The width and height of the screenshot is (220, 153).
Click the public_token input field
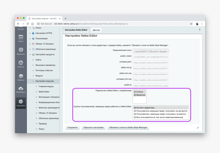tap(150, 57)
